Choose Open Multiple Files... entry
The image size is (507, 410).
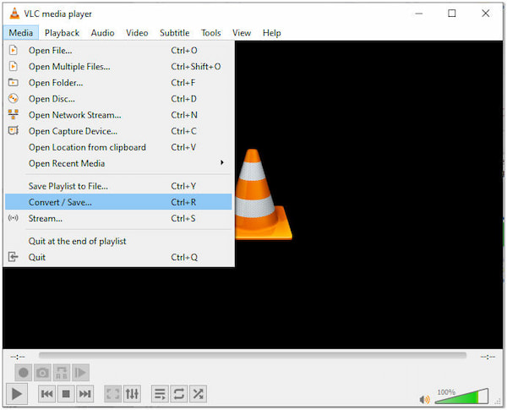pyautogui.click(x=118, y=66)
